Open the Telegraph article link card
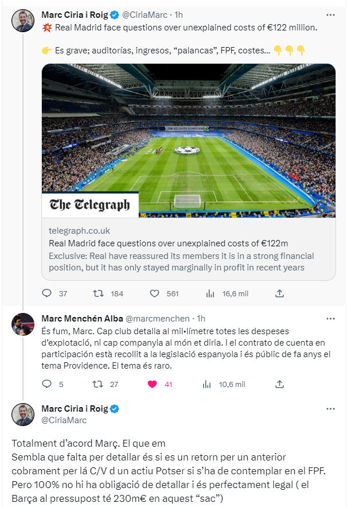 tap(188, 248)
